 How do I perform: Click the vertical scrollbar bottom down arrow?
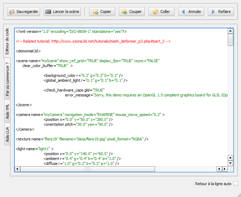231,163
